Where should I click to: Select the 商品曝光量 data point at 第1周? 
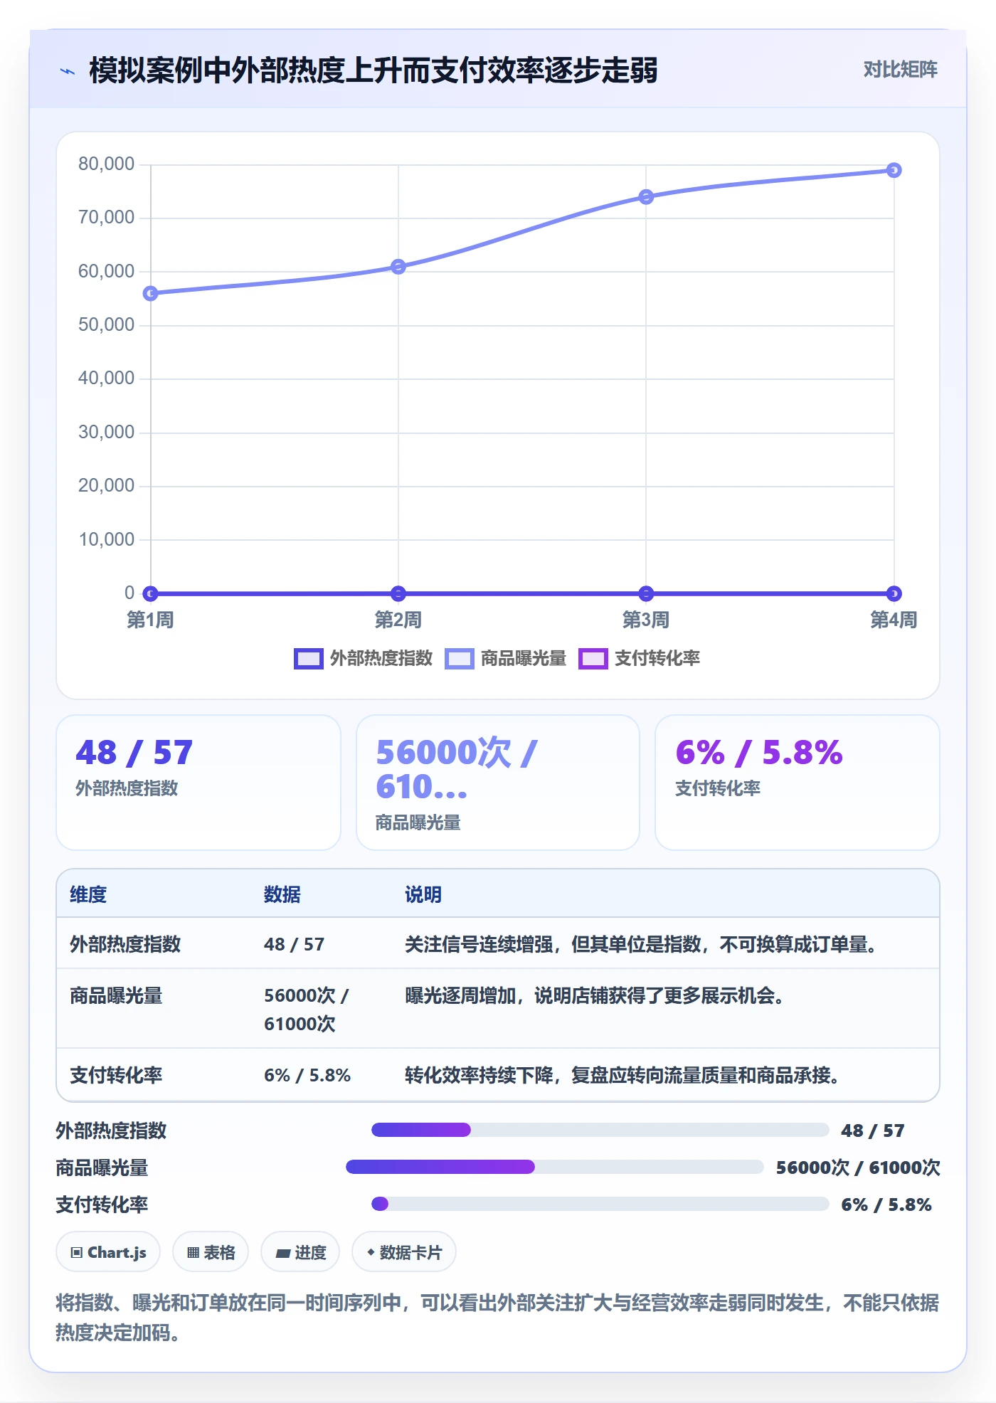(x=150, y=293)
